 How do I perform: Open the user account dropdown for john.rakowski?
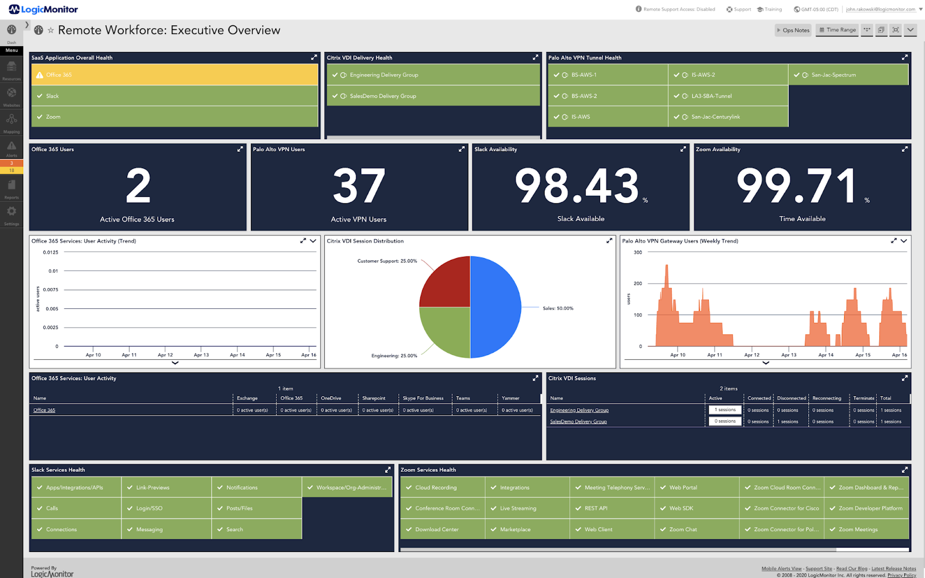point(879,9)
